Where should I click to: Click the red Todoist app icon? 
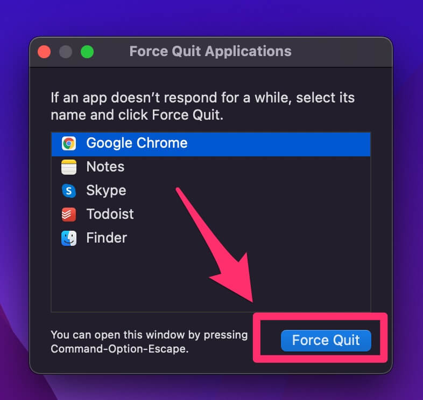click(x=69, y=215)
